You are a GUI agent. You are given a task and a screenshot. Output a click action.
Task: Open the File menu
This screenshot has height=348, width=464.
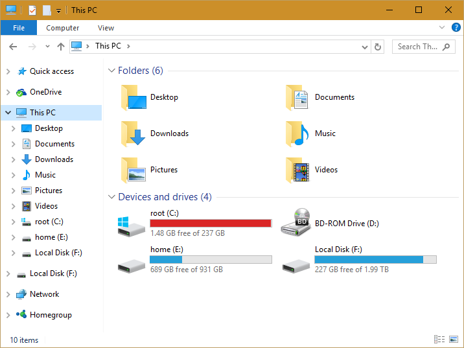(x=19, y=28)
